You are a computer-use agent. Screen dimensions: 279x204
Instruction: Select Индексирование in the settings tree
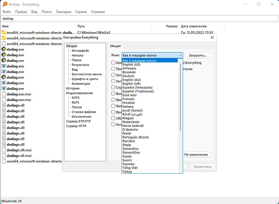tap(79, 93)
